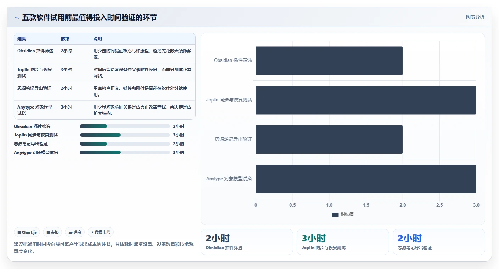This screenshot has width=499, height=269.
Task: Select the 表格 tag chip
Action: coord(52,232)
